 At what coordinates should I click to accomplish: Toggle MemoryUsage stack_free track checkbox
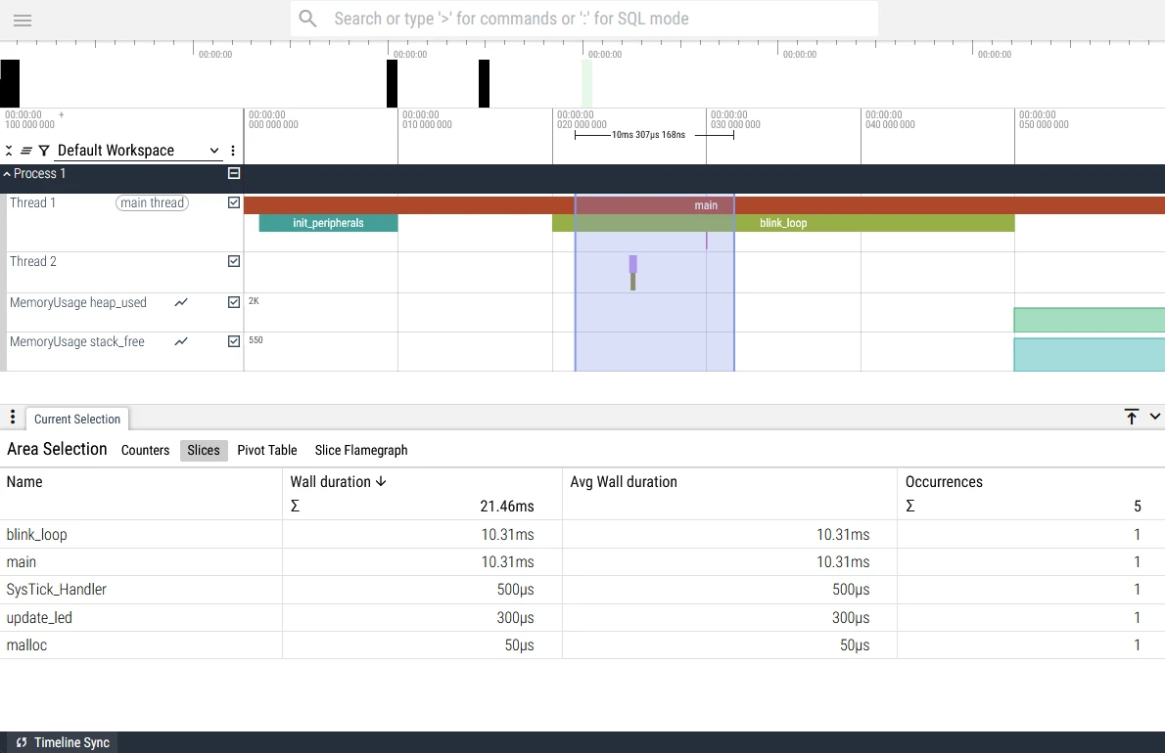[x=233, y=342]
